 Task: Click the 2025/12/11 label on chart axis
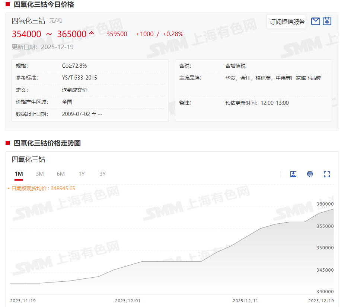tap(245, 300)
